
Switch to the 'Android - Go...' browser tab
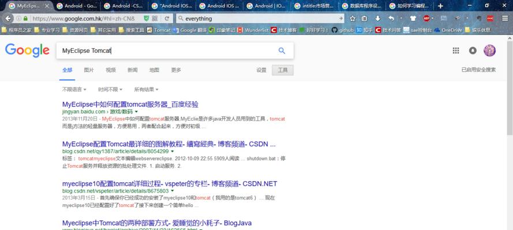(76, 6)
